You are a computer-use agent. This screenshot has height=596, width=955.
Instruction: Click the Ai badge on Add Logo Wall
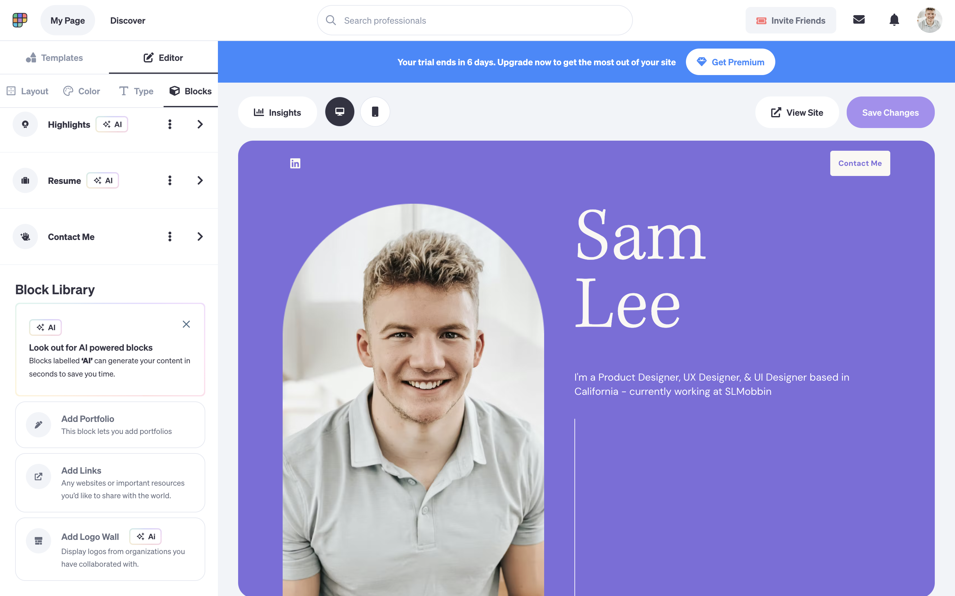pos(146,536)
